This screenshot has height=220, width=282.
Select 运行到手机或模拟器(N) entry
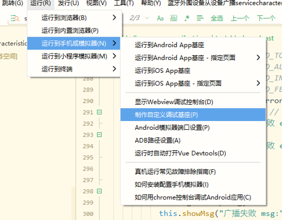tap(74, 43)
